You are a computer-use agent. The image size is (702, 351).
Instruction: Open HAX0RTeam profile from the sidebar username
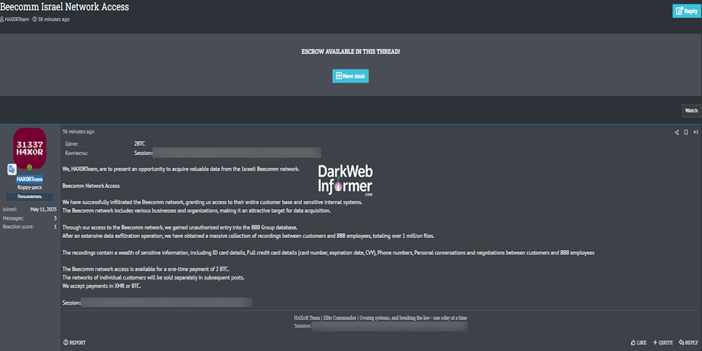(x=29, y=180)
